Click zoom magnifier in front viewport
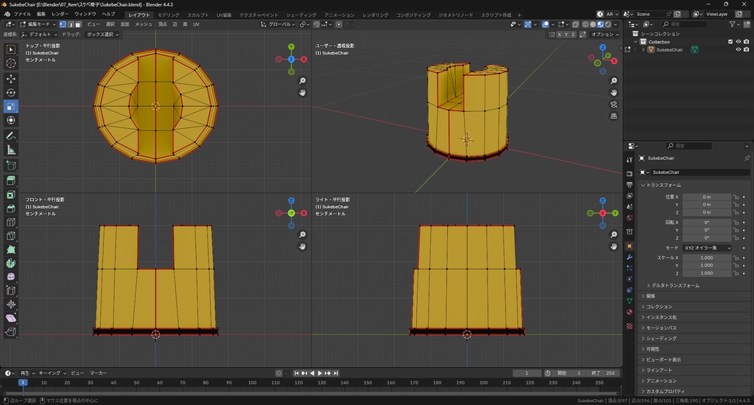 coord(303,235)
